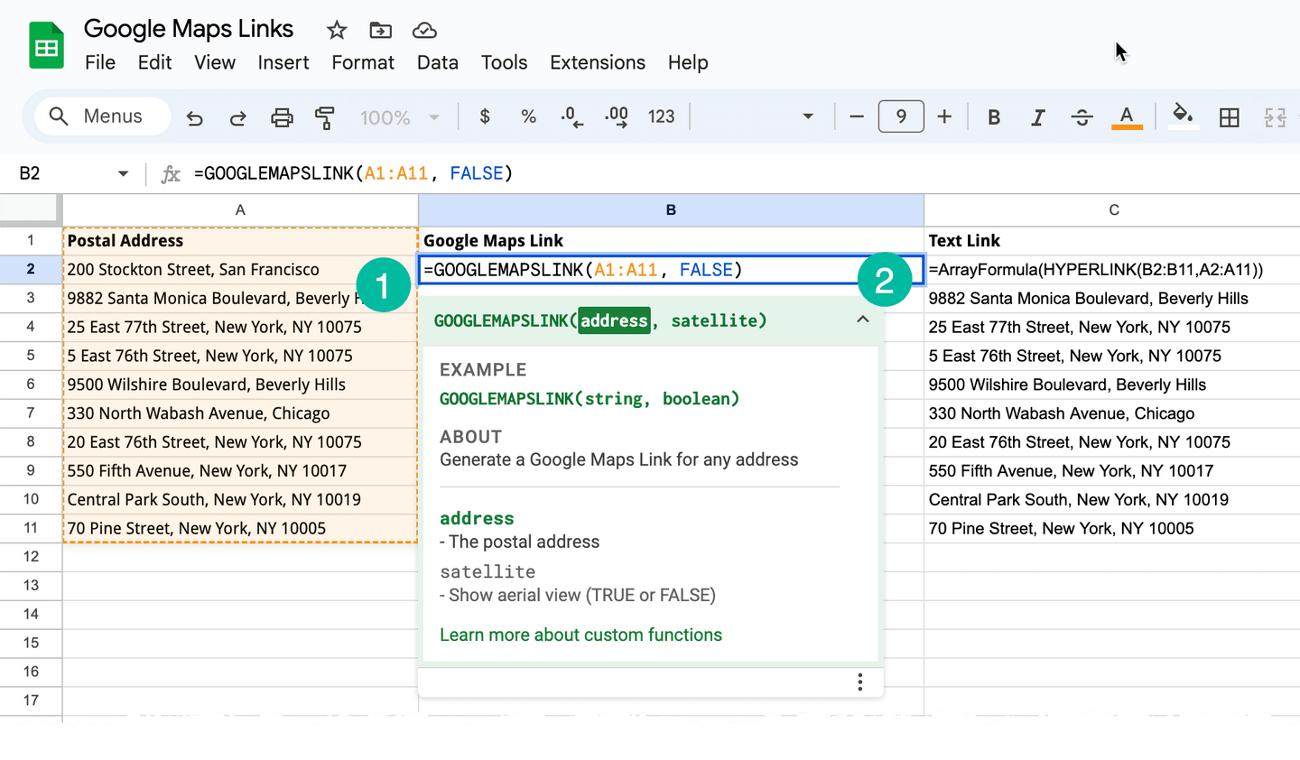
Task: Select column C header
Action: (x=1113, y=209)
